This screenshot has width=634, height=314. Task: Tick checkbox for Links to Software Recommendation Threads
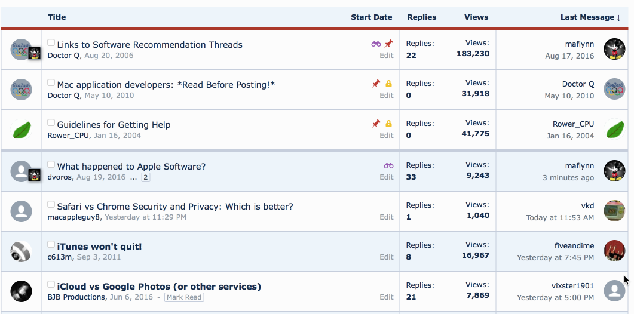[51, 43]
